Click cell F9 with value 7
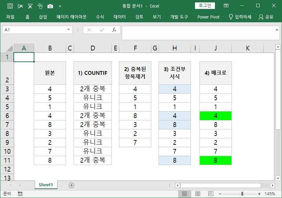This screenshot has height=198, width=282. (135, 142)
